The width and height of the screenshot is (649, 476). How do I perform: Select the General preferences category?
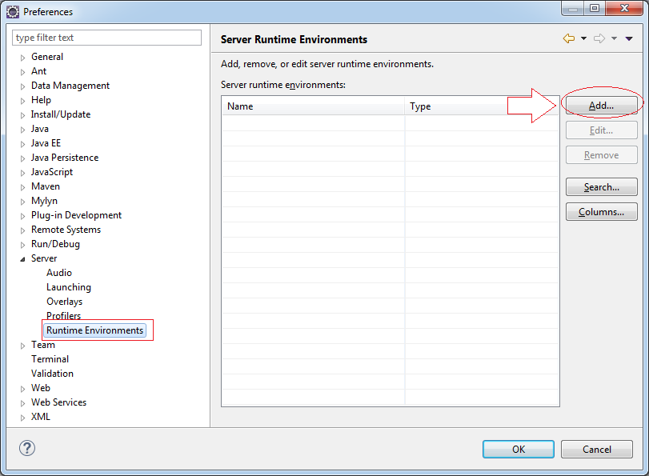coord(47,57)
